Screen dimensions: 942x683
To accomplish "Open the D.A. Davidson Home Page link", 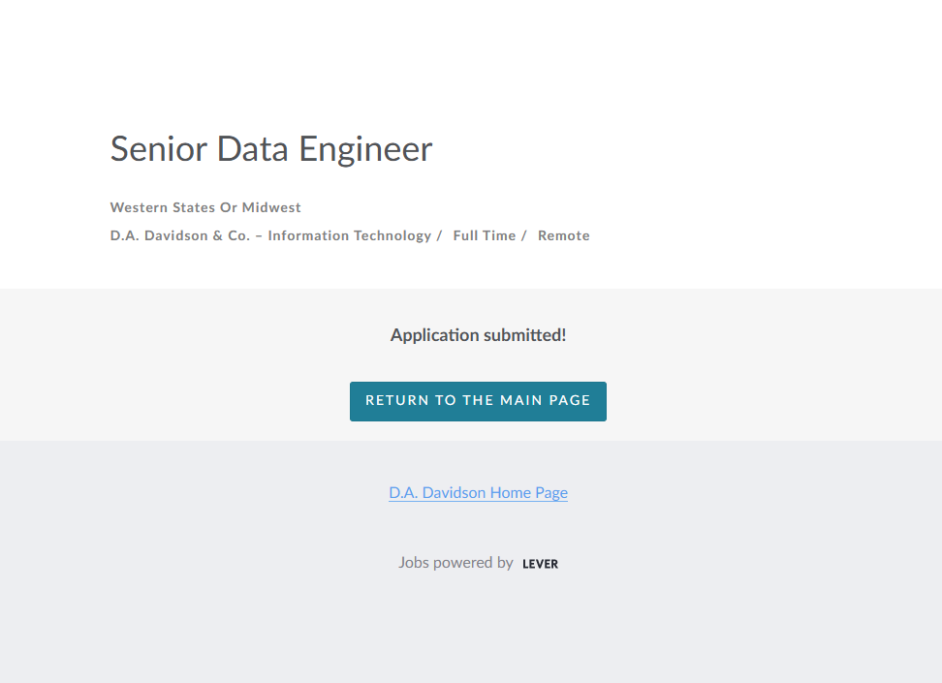I will point(478,492).
